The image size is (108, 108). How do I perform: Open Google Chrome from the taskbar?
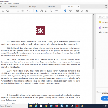46,106
